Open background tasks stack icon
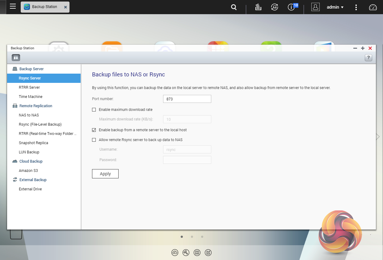Viewport: 383px width, 260px height. [259, 7]
